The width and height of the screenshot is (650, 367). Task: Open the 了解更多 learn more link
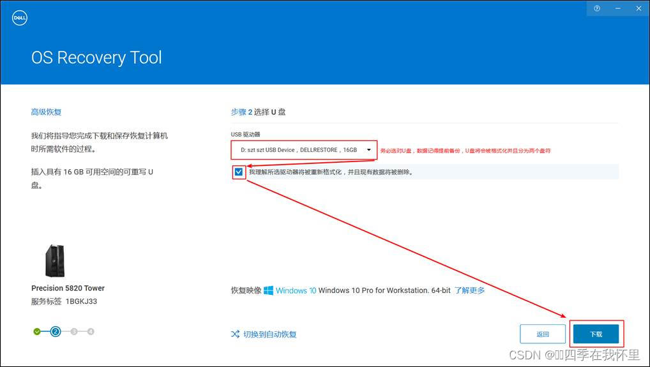(470, 290)
